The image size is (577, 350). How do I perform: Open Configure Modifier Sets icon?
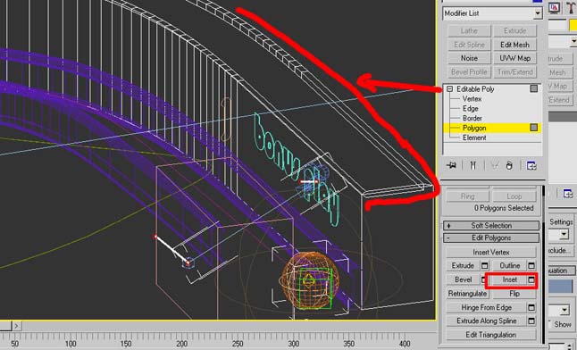[x=531, y=165]
